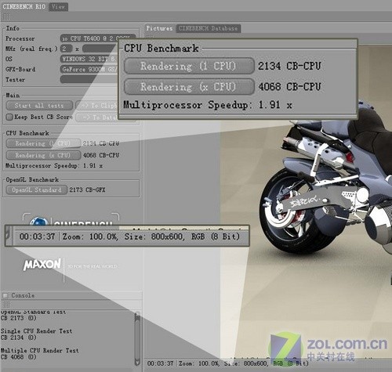
Task: Select the 2173 CB-GFX score text
Action: point(87,190)
